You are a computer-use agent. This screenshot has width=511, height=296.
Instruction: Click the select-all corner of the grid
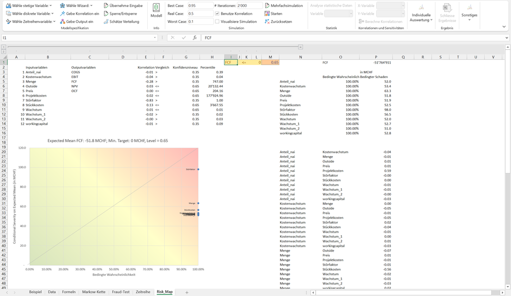(4, 57)
